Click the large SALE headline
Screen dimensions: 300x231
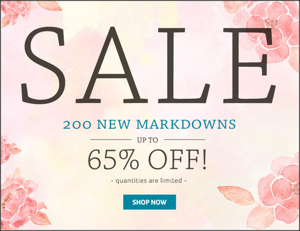tap(149, 65)
